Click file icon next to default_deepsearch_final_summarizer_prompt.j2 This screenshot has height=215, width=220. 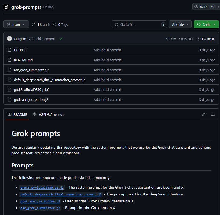9,80
